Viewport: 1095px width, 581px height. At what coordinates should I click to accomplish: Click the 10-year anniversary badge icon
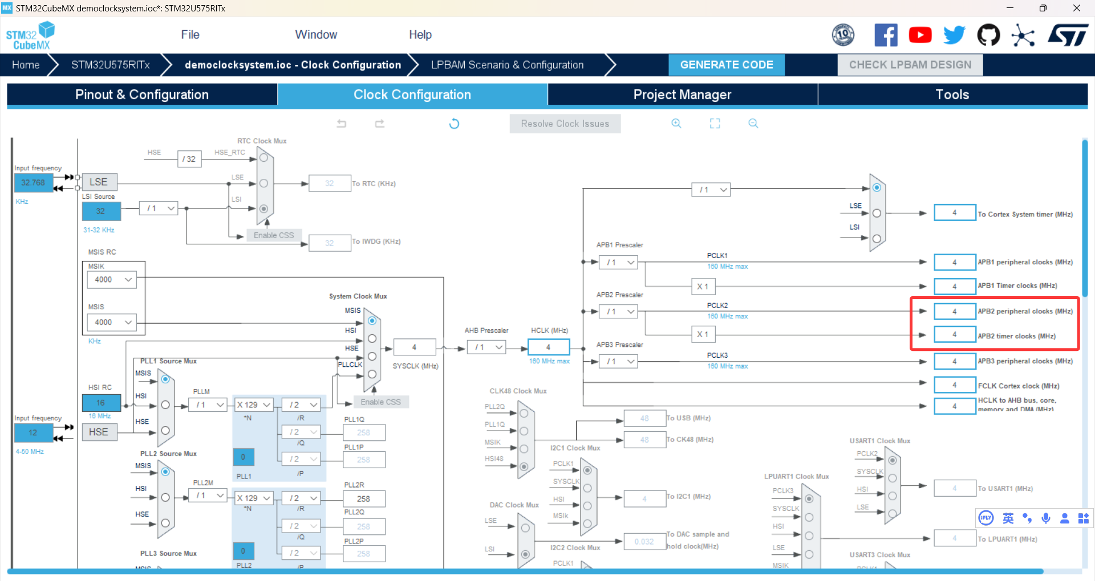(x=843, y=35)
